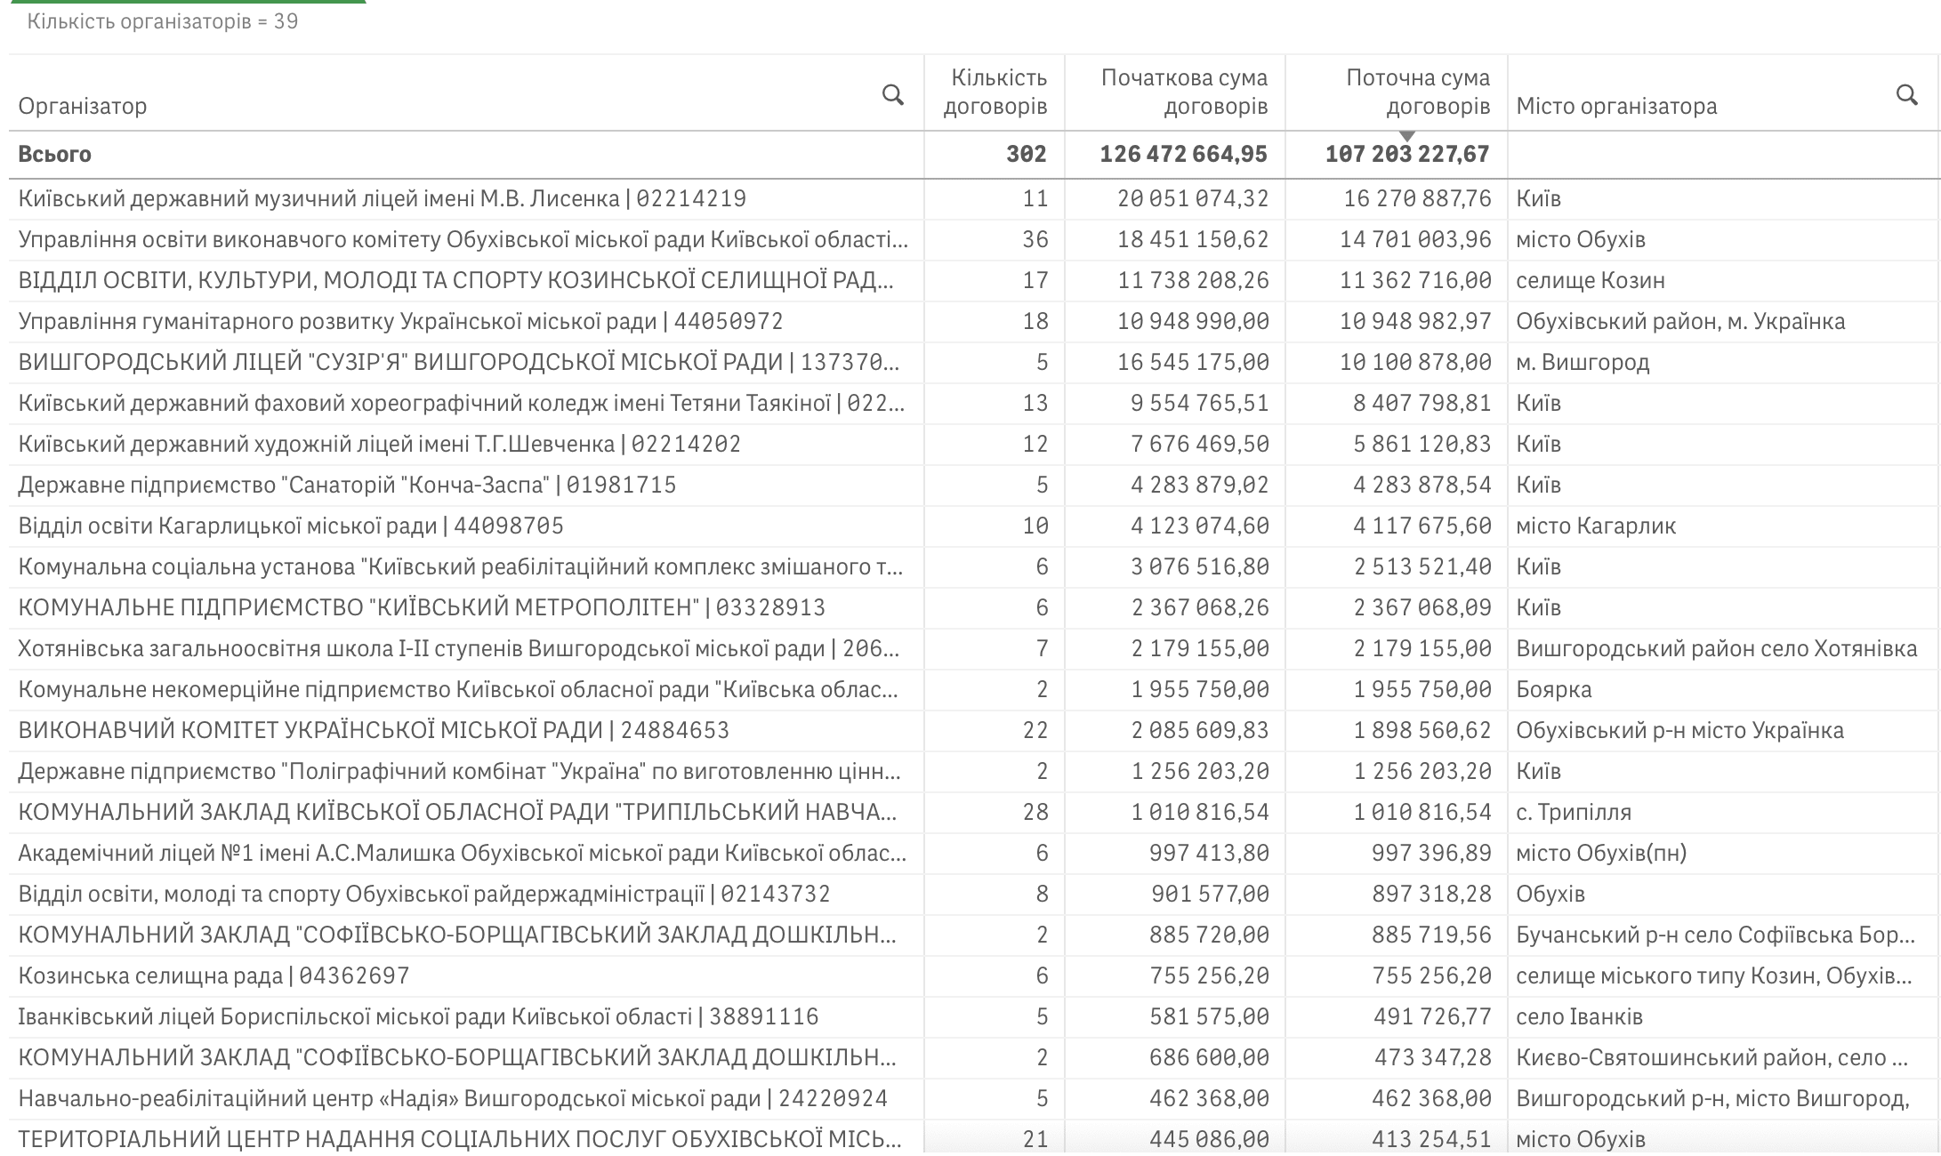This screenshot has height=1156, width=1941.
Task: Click sort indicator under Поточна сума договорів
Action: click(1406, 136)
